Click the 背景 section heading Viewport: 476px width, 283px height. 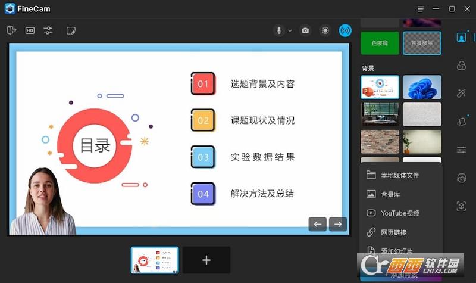[368, 68]
